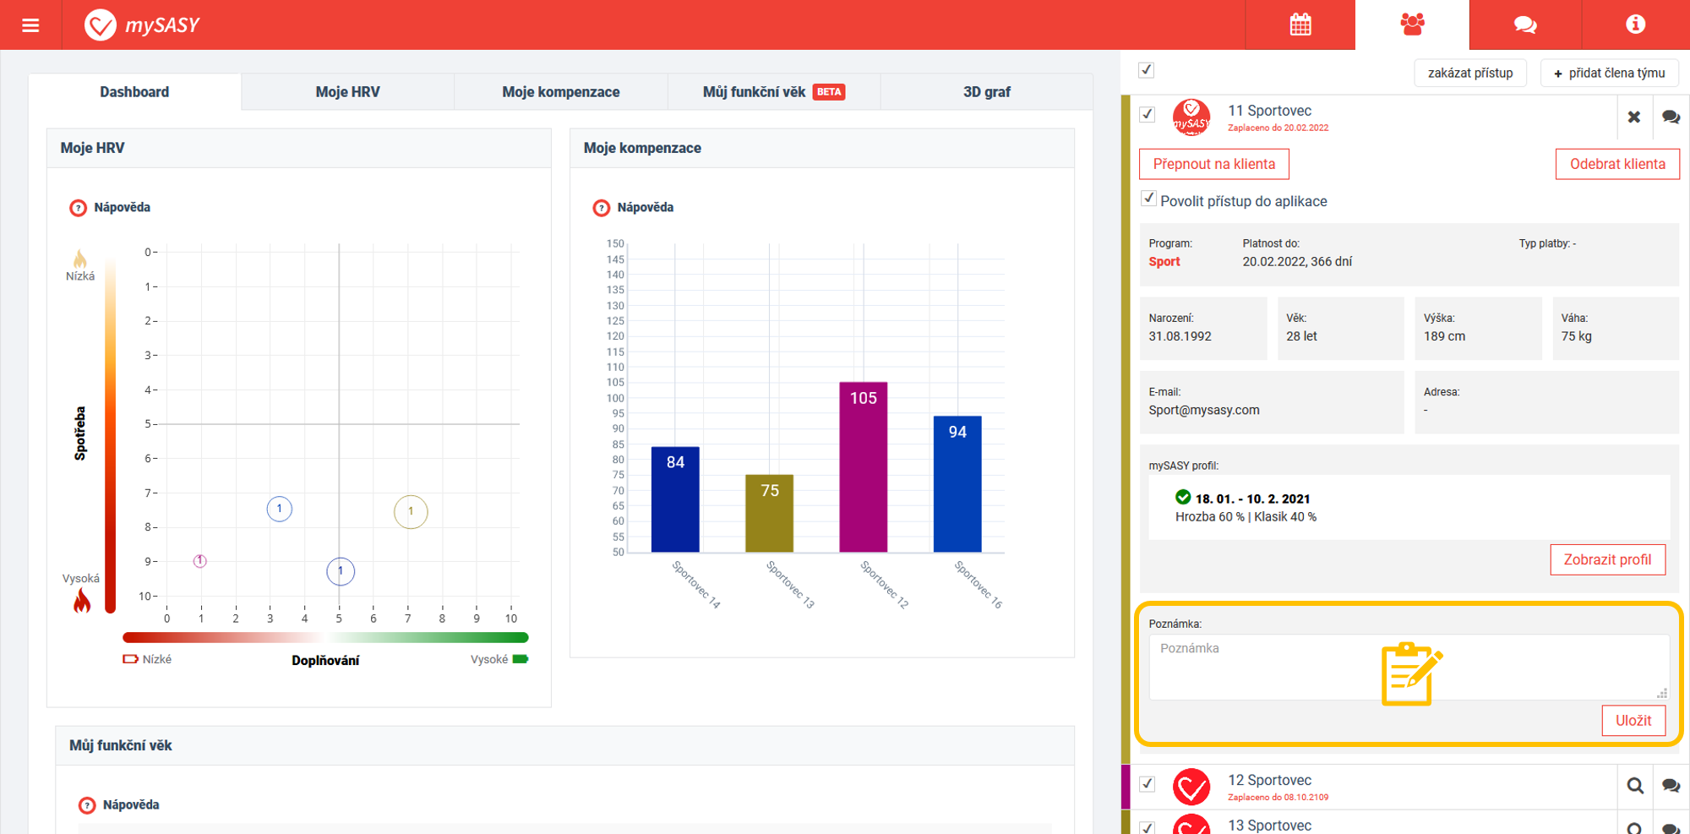Open chat with 12 Sportovec
Viewport: 1690px width, 834px height.
pyautogui.click(x=1671, y=786)
